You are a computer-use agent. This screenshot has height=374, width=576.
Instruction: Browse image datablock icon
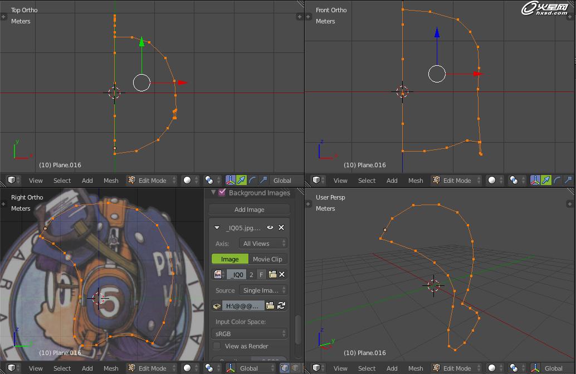218,274
